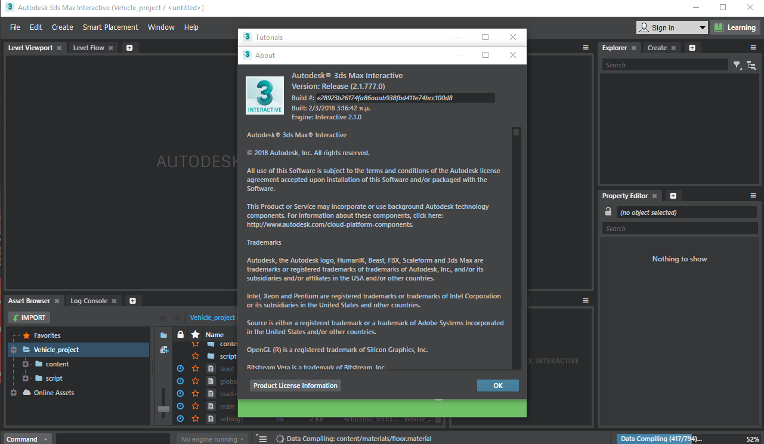Viewport: 764px width, 444px height.
Task: Click the Online Assets cloud icon
Action: pos(27,393)
